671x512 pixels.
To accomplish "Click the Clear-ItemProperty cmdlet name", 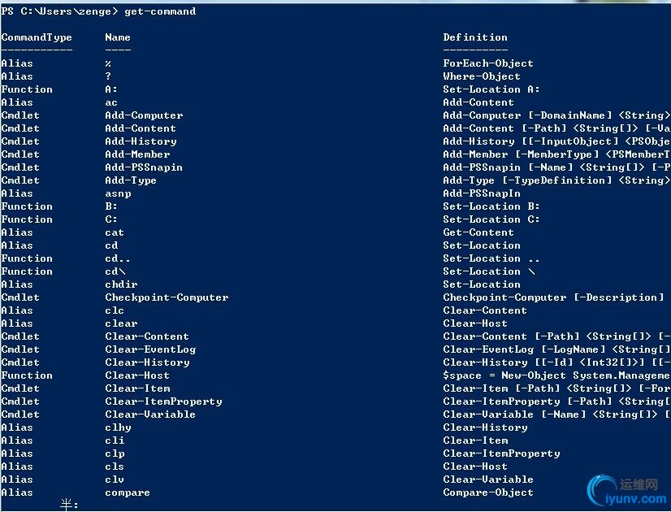I will coord(163,401).
